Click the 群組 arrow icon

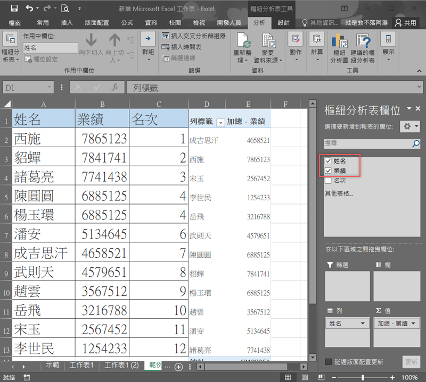(148, 39)
